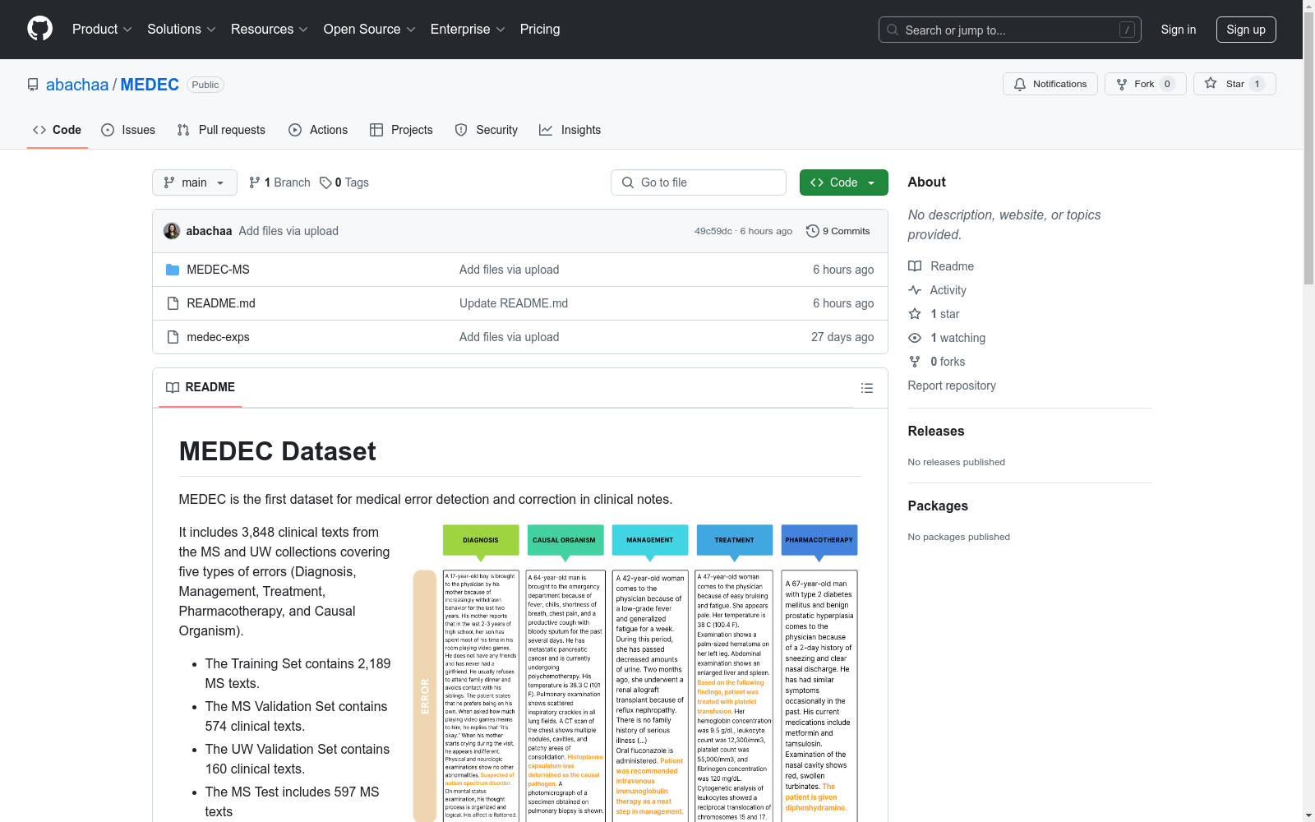Focus the Go to file field
This screenshot has width=1315, height=822.
click(x=699, y=182)
